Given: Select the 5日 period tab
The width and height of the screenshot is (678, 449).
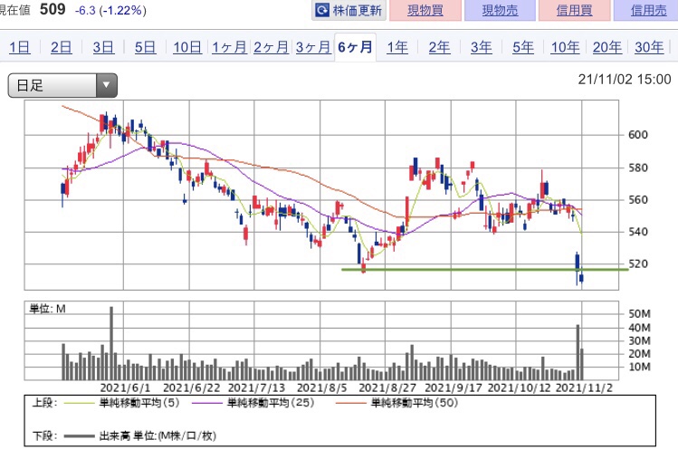Looking at the screenshot, I should pos(145,47).
